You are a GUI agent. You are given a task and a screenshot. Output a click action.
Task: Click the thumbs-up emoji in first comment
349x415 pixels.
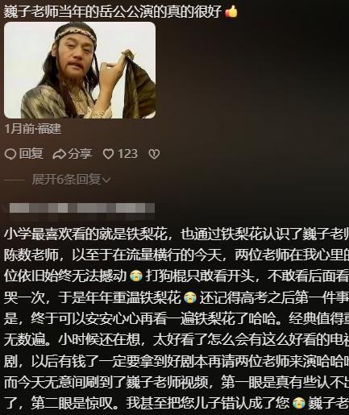click(x=231, y=12)
